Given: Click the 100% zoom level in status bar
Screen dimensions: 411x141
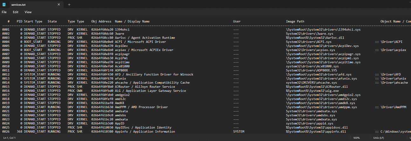Looking at the screenshot, I should (356, 138).
